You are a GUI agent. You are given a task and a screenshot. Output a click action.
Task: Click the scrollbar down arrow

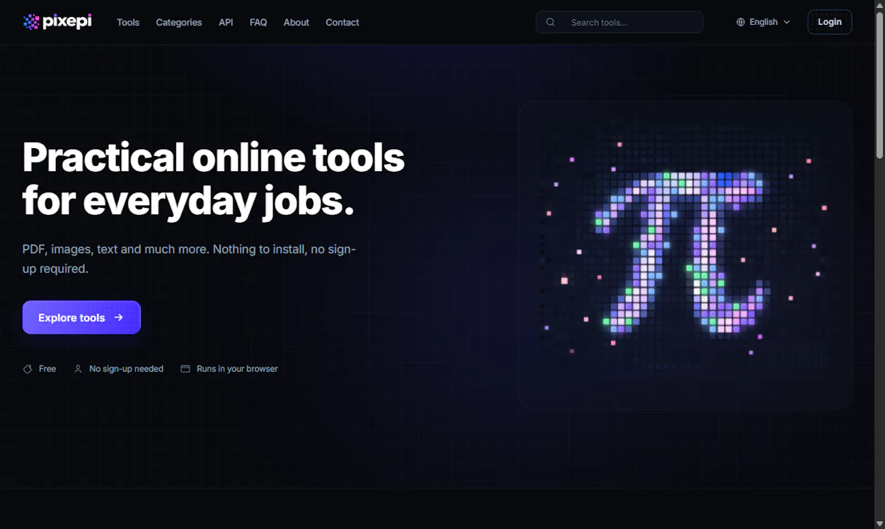pos(879,523)
